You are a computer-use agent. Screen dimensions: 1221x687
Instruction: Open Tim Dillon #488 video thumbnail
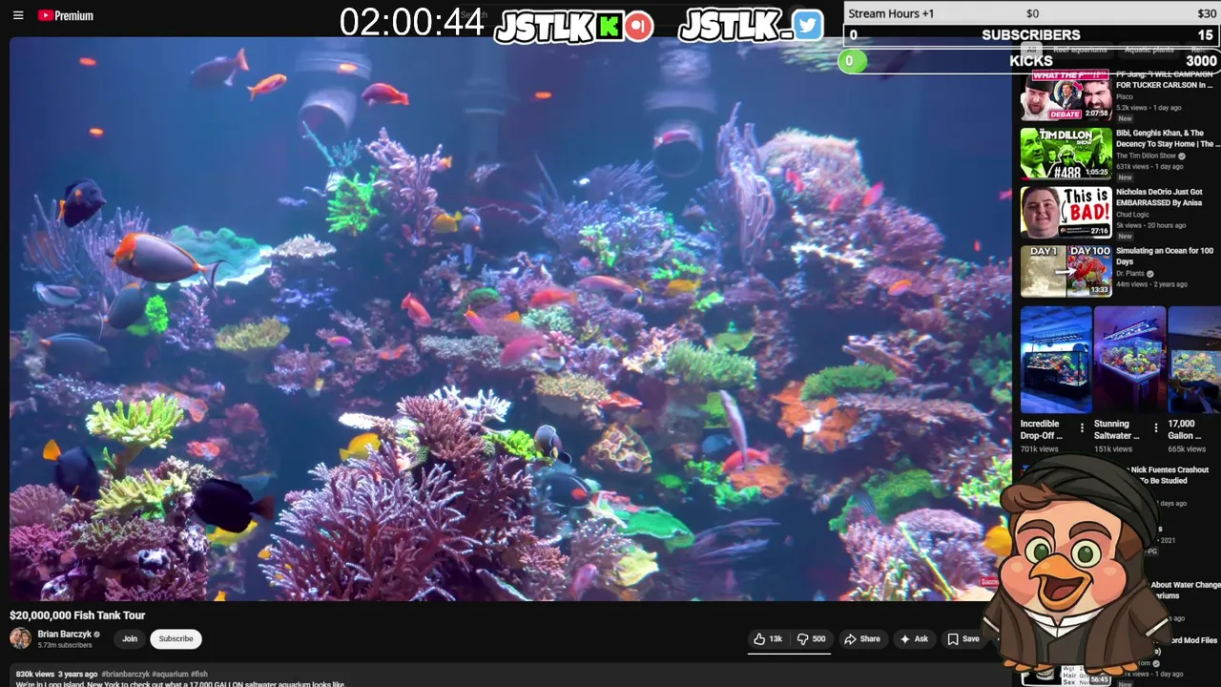[x=1066, y=154]
